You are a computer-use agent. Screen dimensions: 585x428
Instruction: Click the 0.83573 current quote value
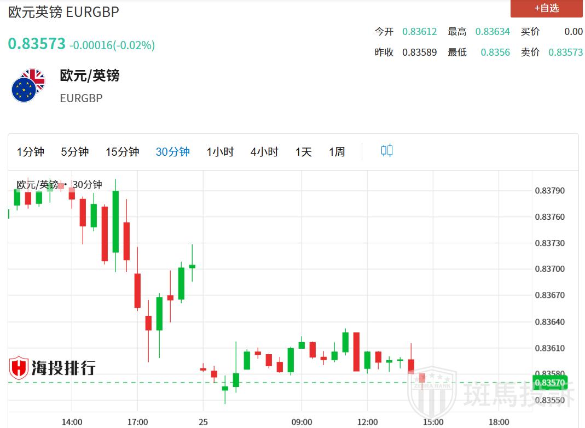(x=37, y=44)
